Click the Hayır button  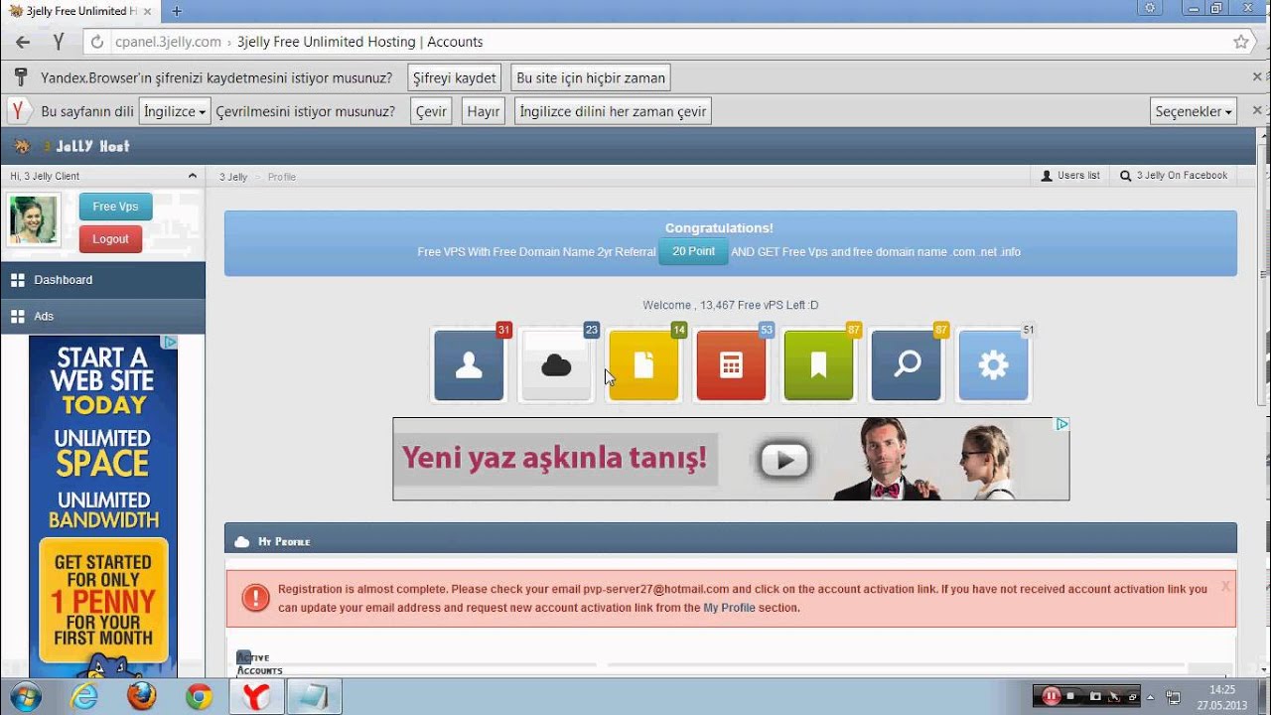tap(484, 111)
